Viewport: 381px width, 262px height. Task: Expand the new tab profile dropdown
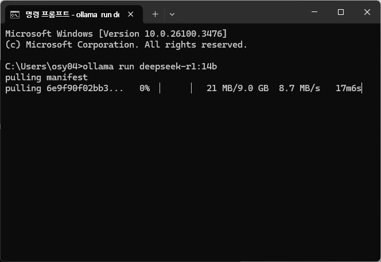pyautogui.click(x=172, y=14)
